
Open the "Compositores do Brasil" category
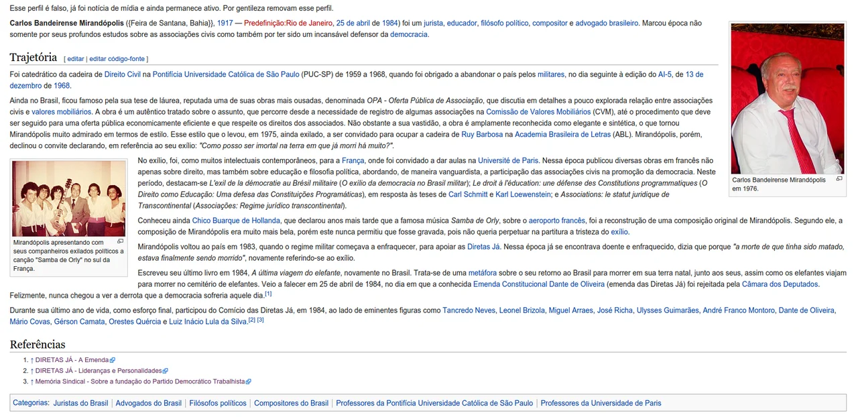(x=291, y=403)
